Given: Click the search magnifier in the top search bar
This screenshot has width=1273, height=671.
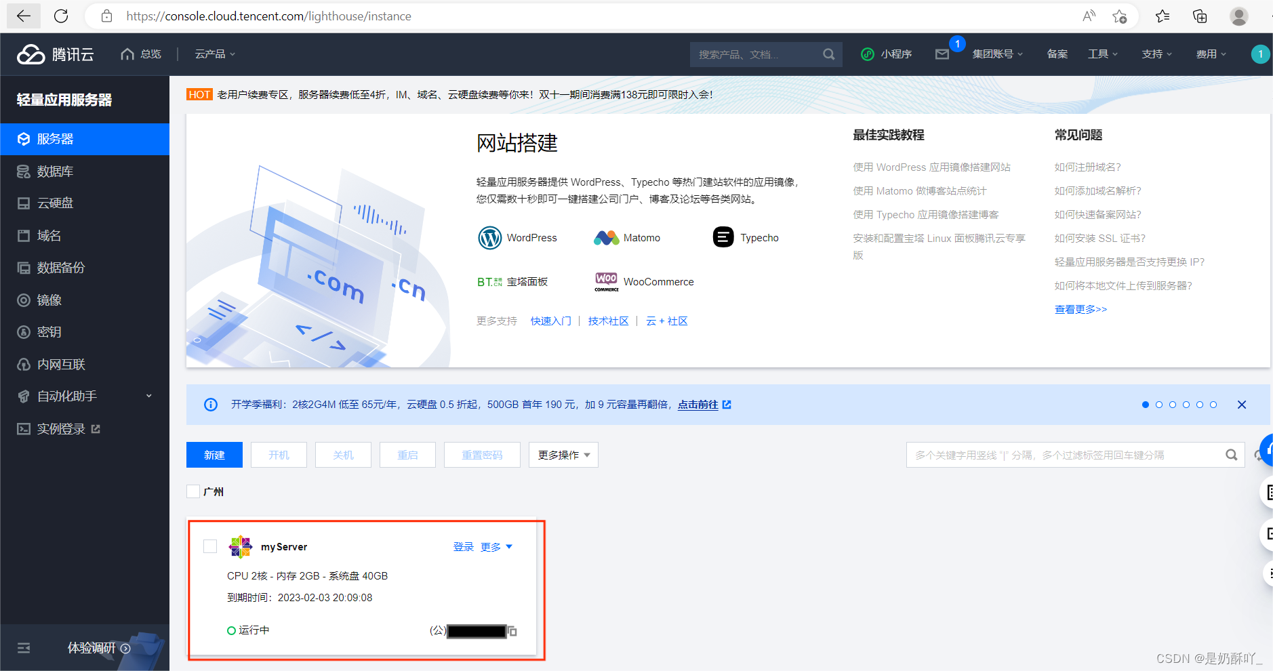Looking at the screenshot, I should [x=828, y=54].
